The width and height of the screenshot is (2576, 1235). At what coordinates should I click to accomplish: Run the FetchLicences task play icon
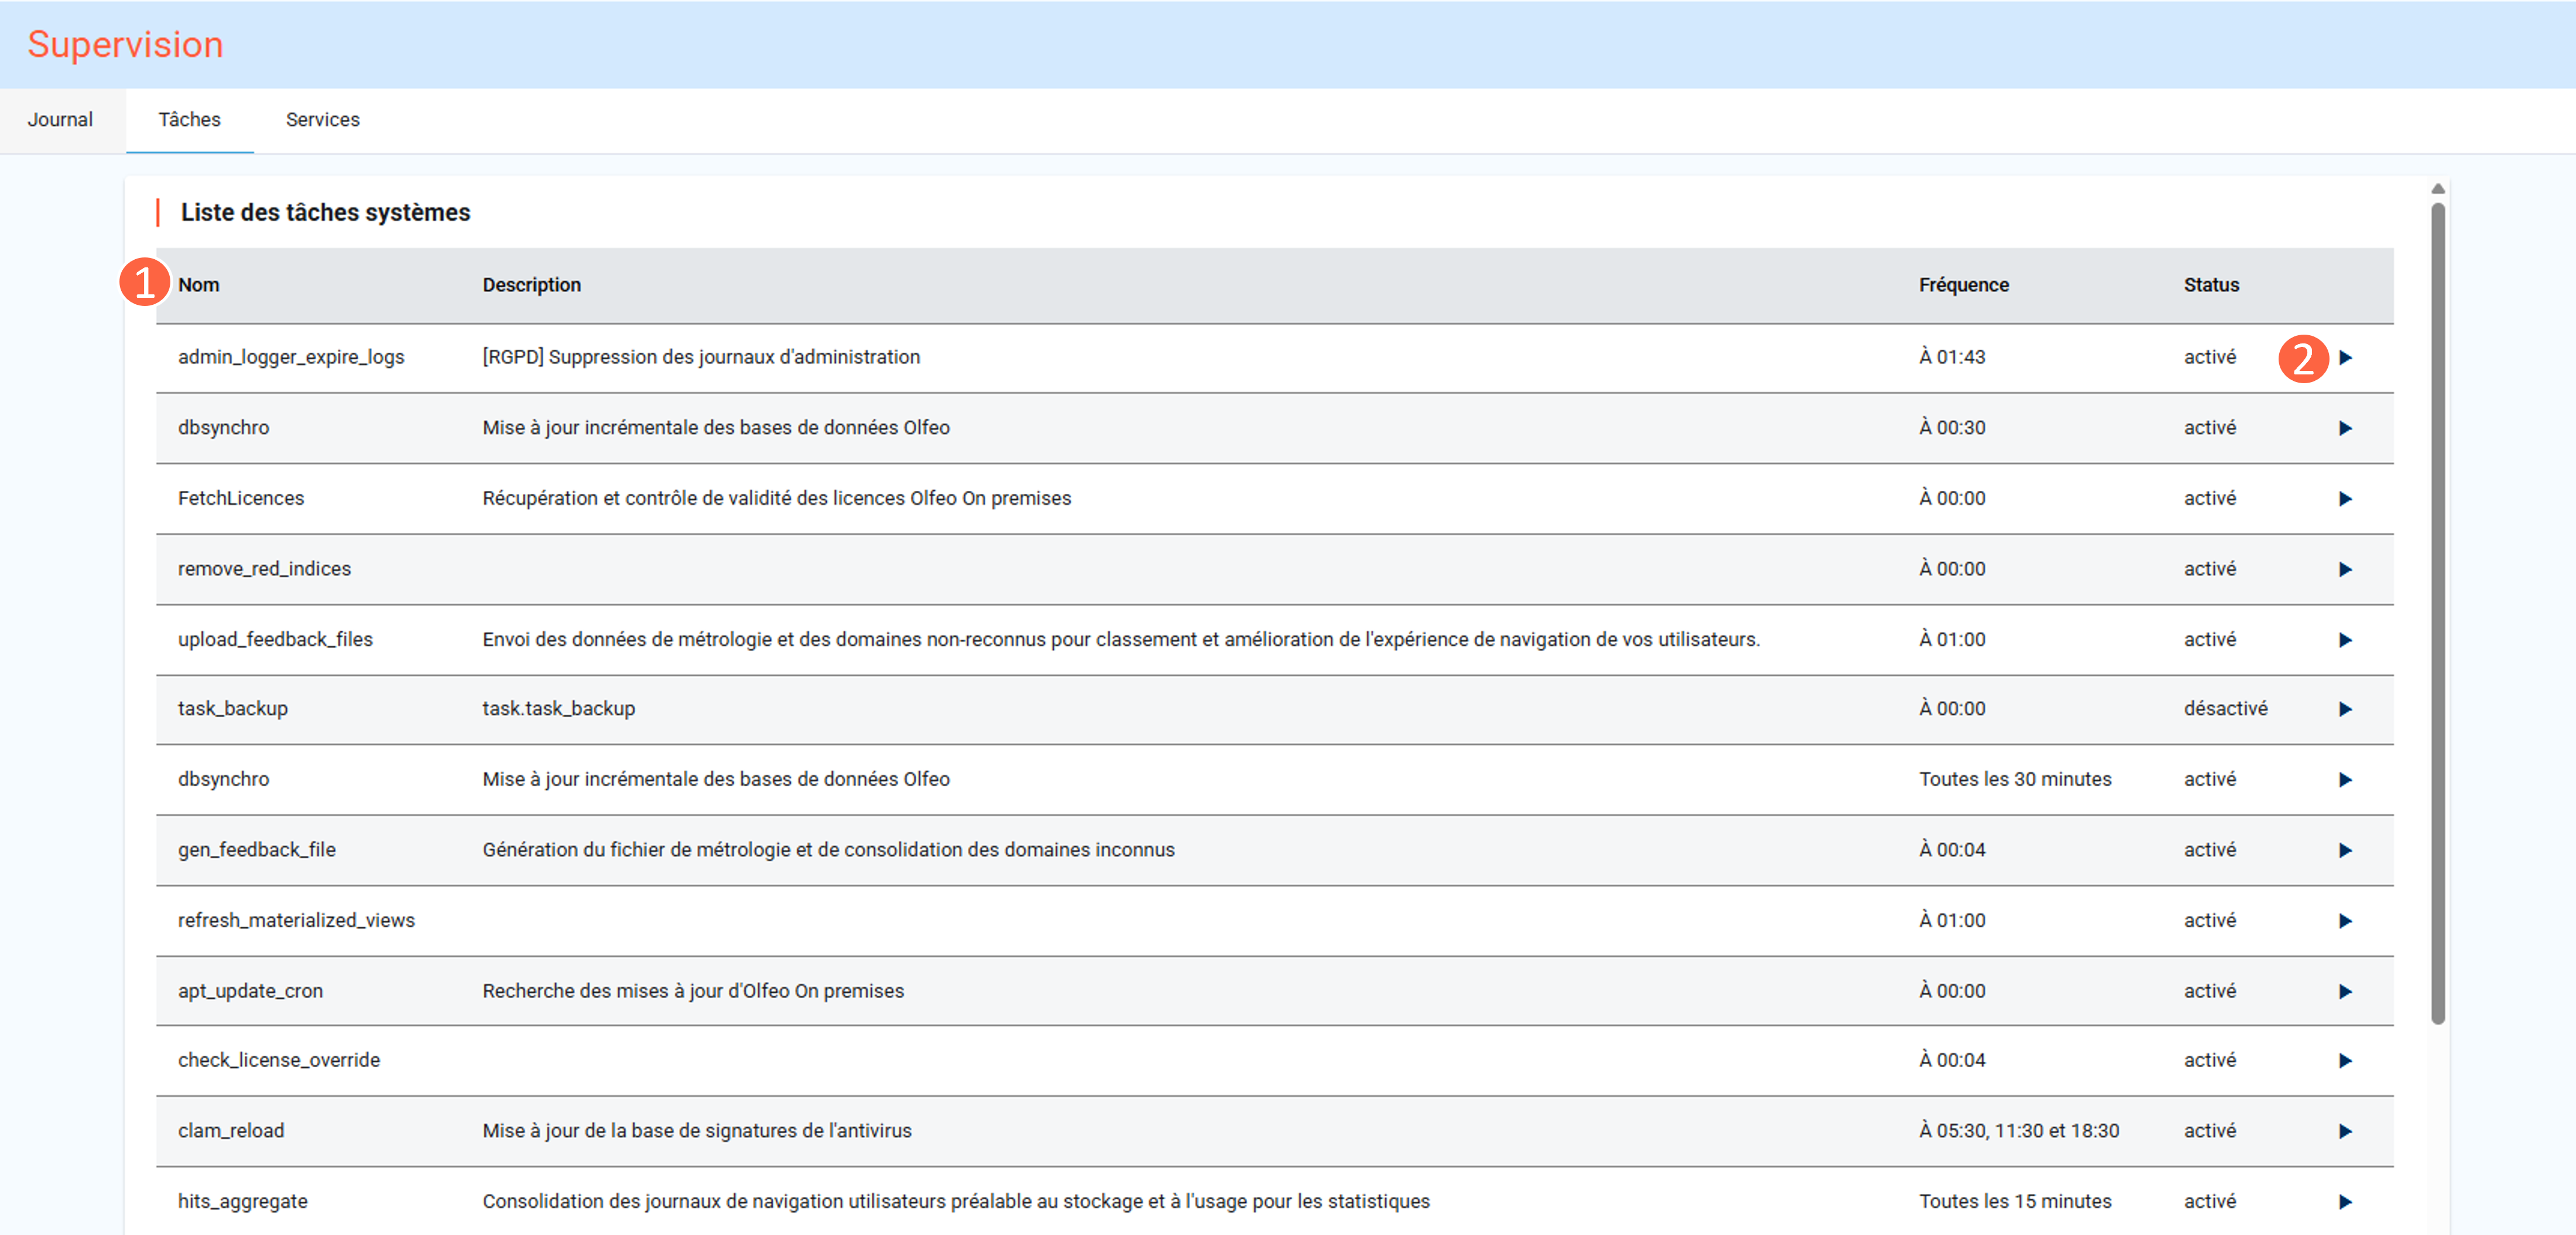[2345, 498]
